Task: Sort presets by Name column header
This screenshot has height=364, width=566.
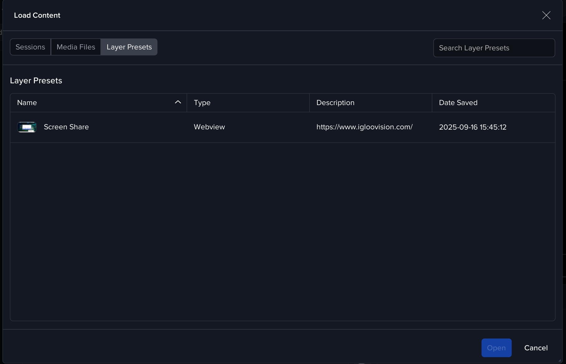Action: click(x=27, y=103)
